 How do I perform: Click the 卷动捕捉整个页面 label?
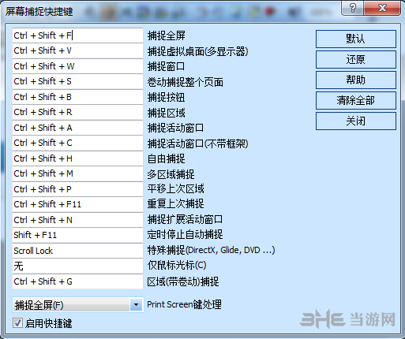click(x=186, y=82)
